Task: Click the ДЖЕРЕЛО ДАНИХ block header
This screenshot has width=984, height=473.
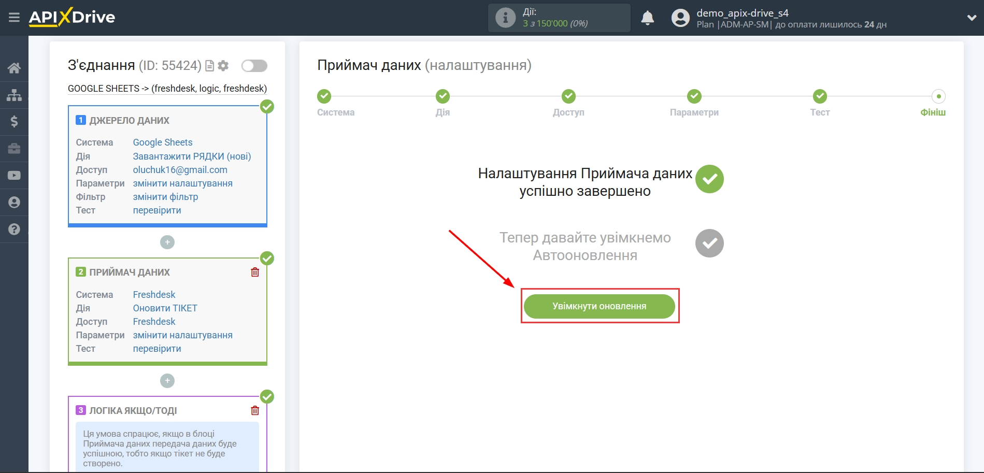Action: pyautogui.click(x=129, y=121)
